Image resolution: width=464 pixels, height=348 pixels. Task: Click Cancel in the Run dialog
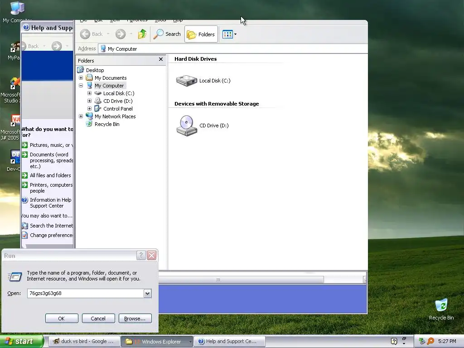click(98, 319)
